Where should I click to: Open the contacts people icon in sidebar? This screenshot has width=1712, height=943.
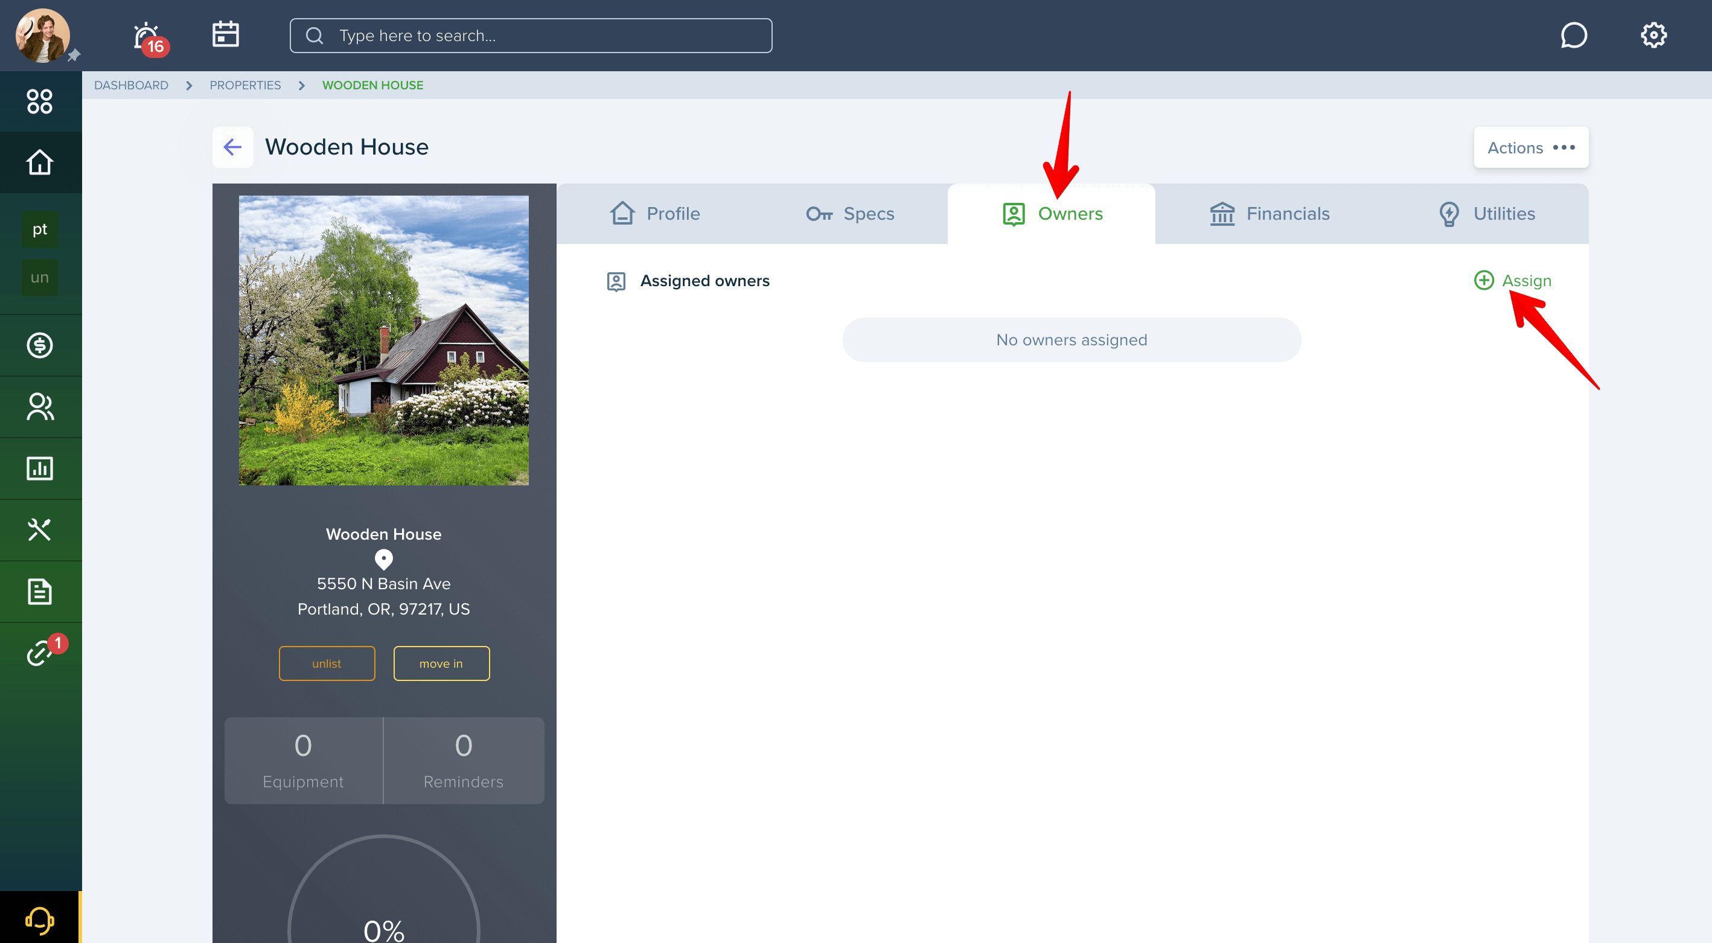[40, 407]
